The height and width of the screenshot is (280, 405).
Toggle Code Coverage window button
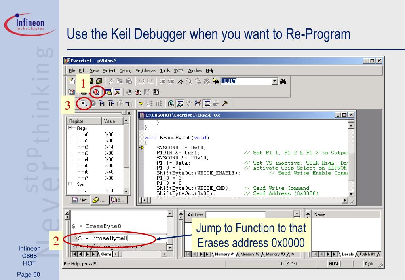pyautogui.click(x=189, y=104)
